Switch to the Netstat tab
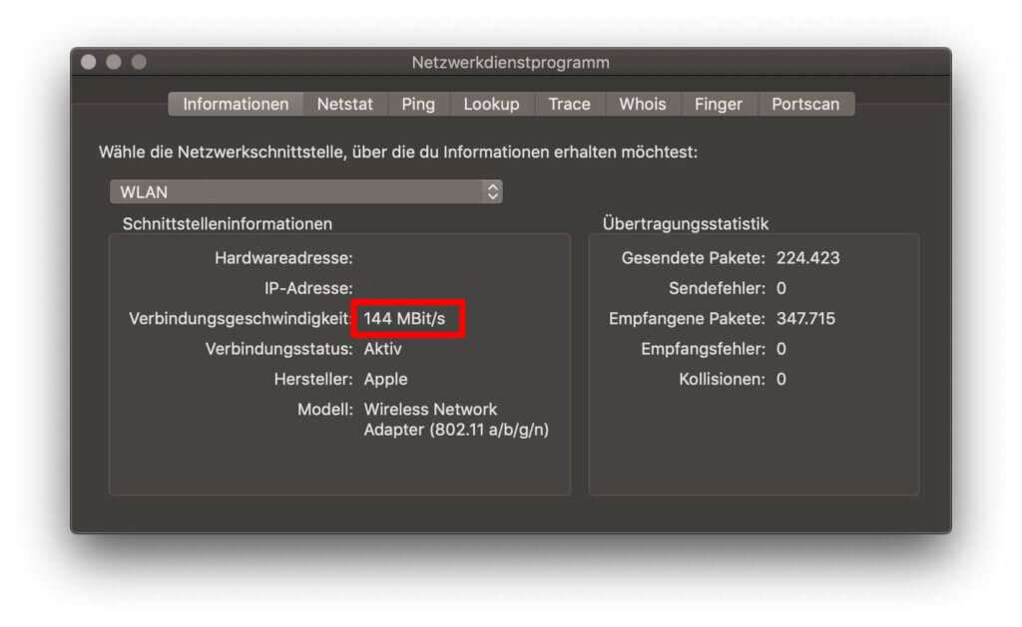The height and width of the screenshot is (627, 1022). point(345,104)
